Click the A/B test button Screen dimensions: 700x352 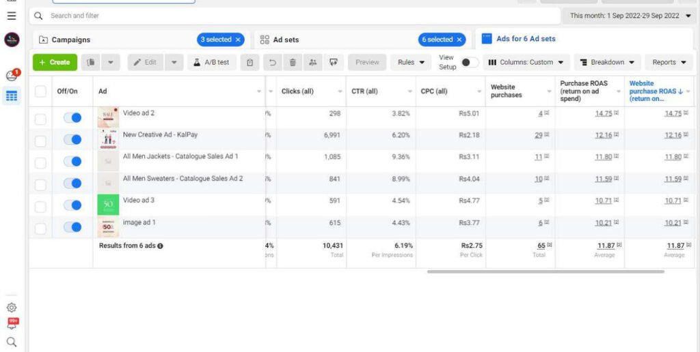coord(212,62)
